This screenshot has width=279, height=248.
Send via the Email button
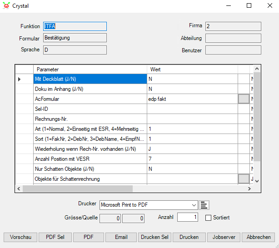[x=121, y=237]
